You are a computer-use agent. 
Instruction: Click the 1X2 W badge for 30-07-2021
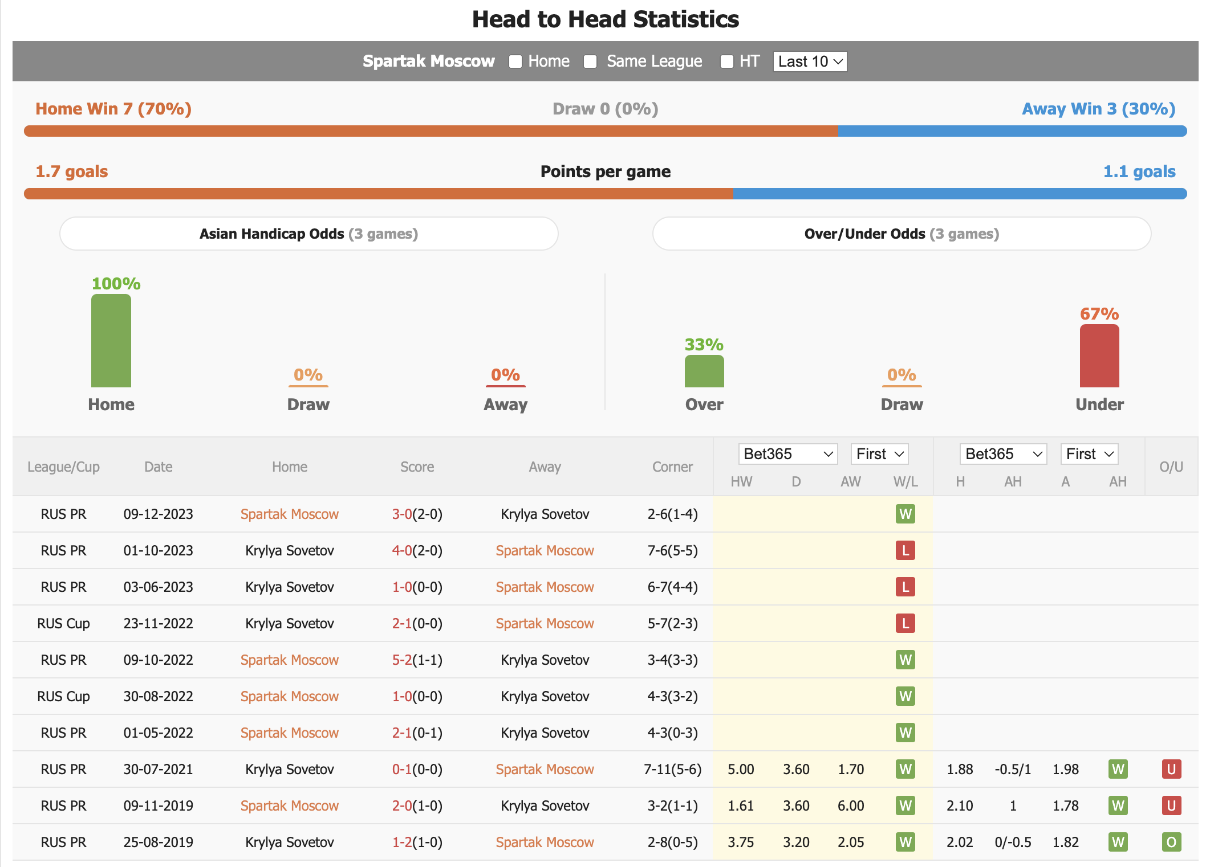[x=906, y=769]
